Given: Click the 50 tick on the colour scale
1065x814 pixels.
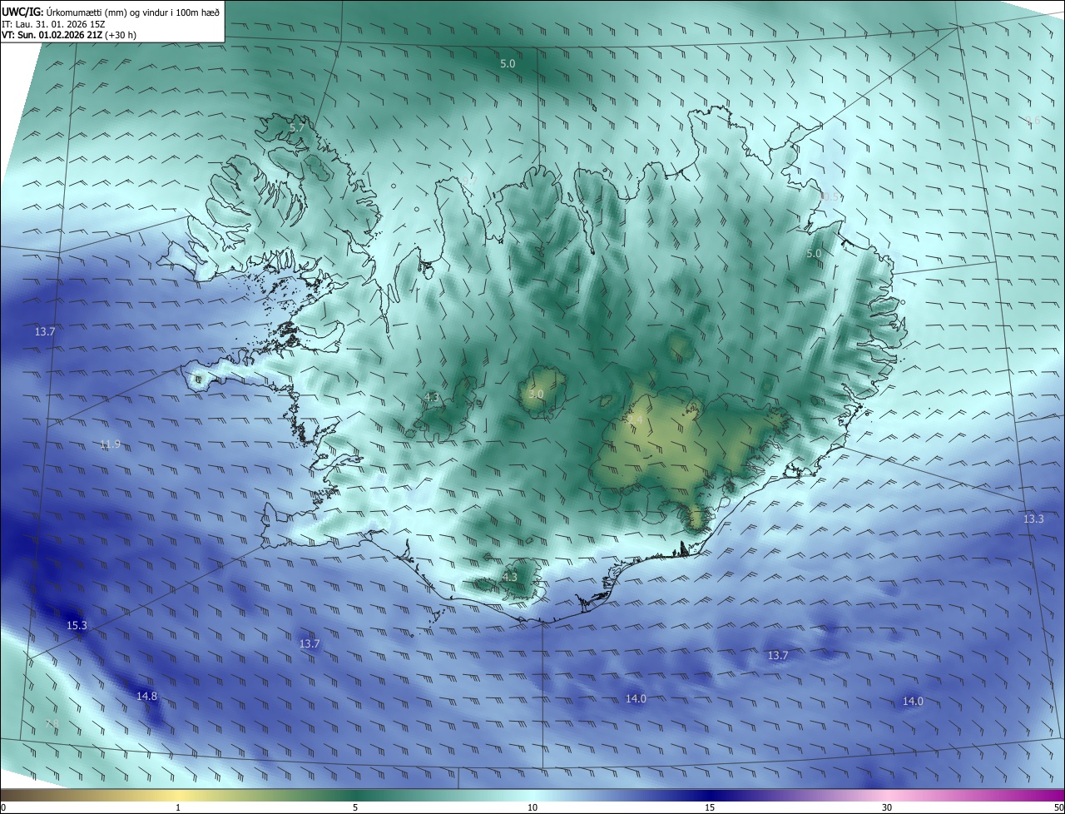Looking at the screenshot, I should pos(1058,807).
